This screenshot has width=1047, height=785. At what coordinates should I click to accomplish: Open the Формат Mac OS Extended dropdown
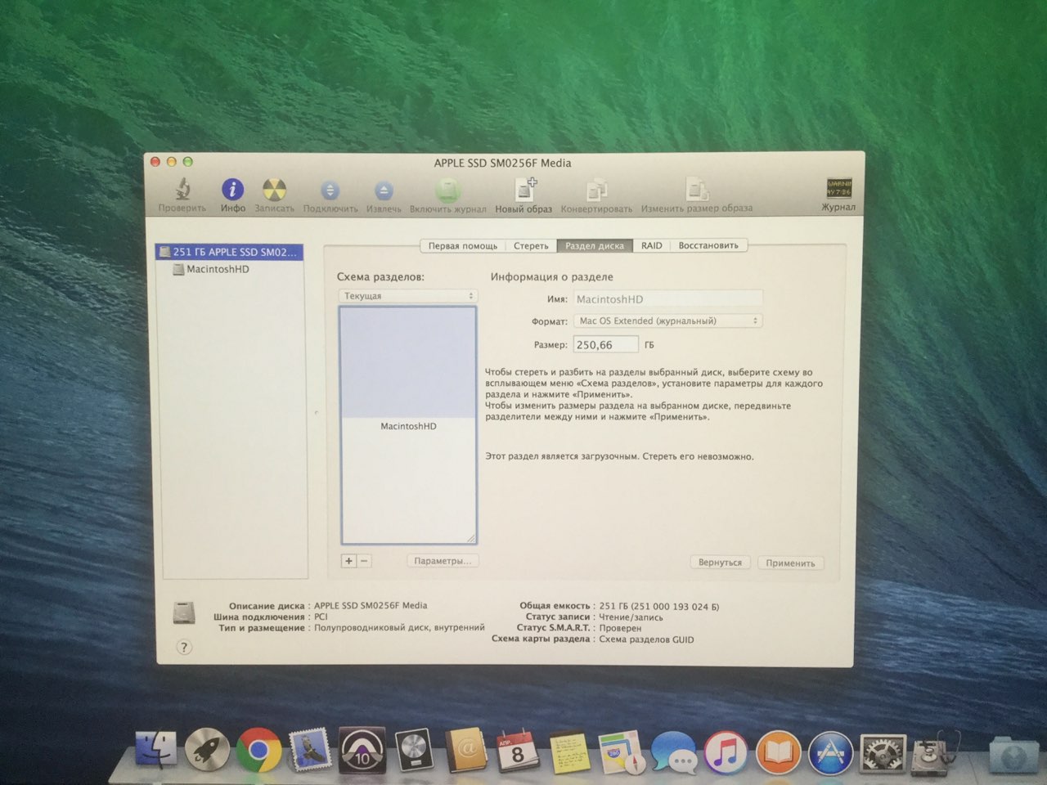coord(667,321)
